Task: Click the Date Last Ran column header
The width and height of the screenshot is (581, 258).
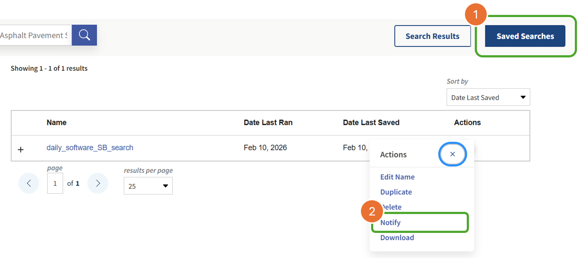Action: [268, 122]
